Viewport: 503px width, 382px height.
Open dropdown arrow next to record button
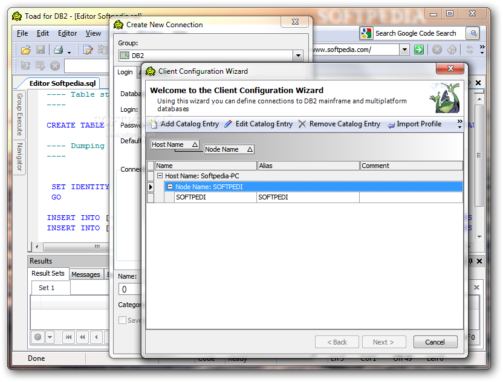click(x=50, y=337)
